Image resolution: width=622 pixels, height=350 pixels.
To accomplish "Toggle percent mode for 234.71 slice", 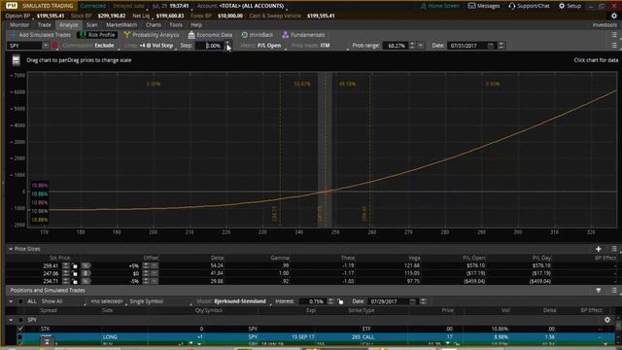I will click(86, 281).
